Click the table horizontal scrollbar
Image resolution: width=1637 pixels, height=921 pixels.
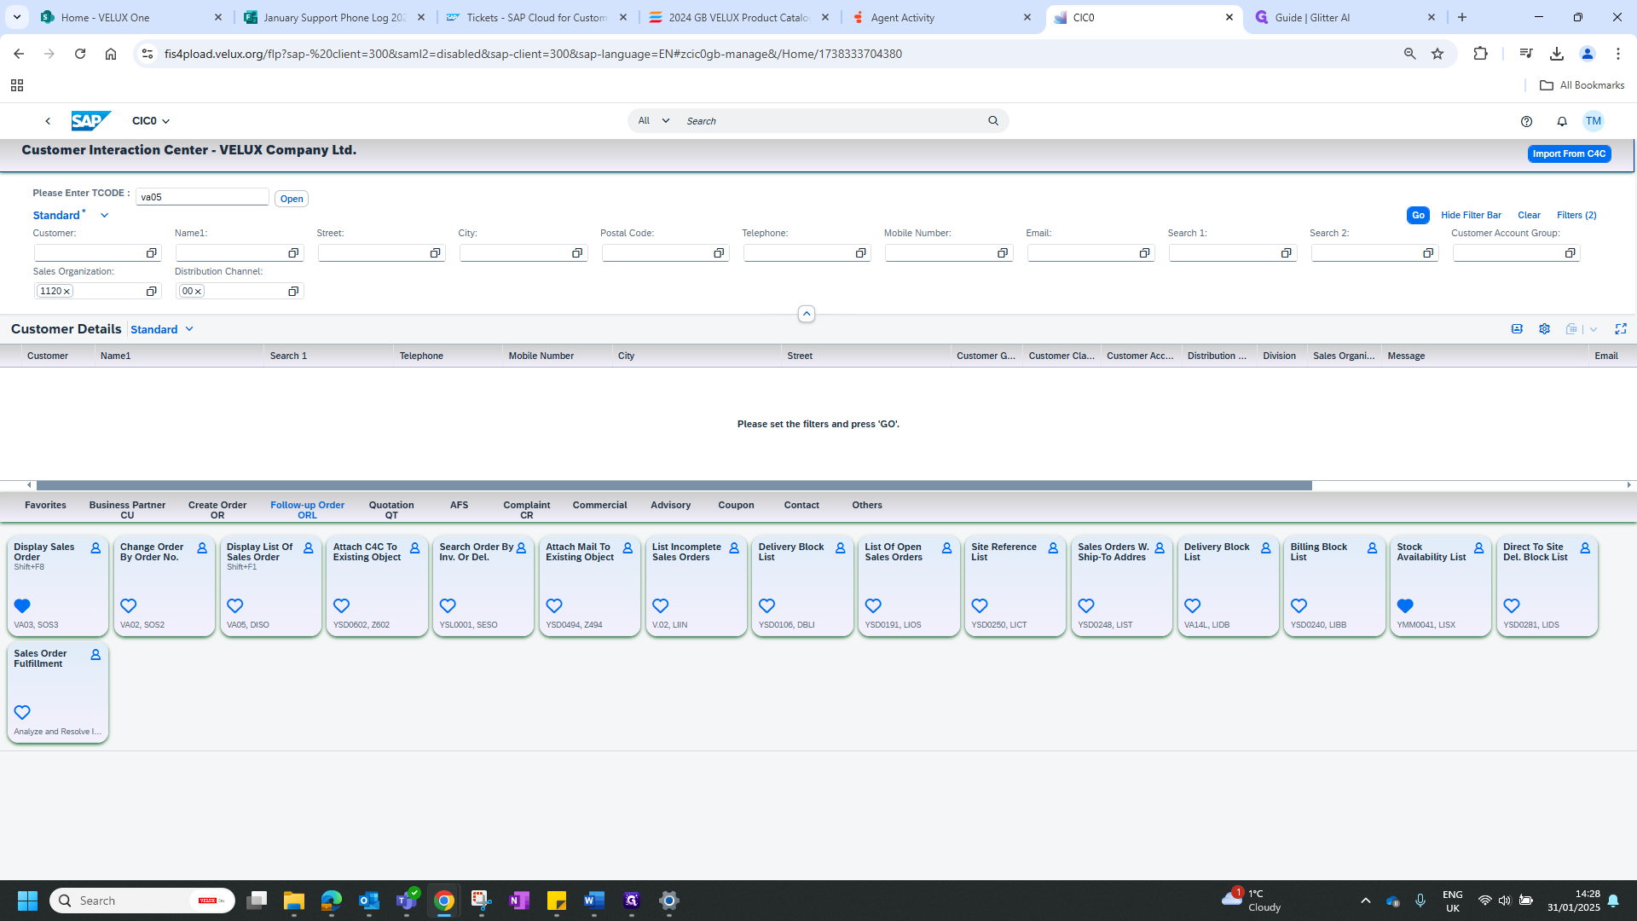pyautogui.click(x=674, y=485)
